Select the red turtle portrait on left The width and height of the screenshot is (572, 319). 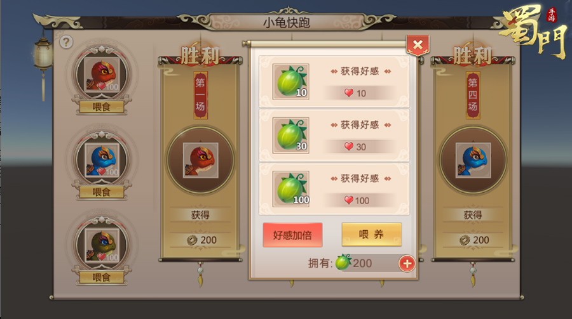[x=102, y=74]
